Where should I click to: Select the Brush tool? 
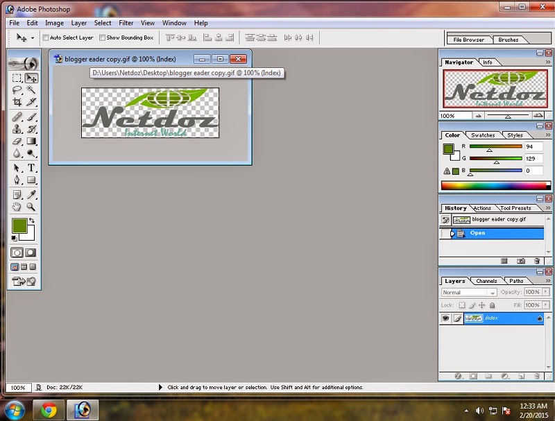31,117
